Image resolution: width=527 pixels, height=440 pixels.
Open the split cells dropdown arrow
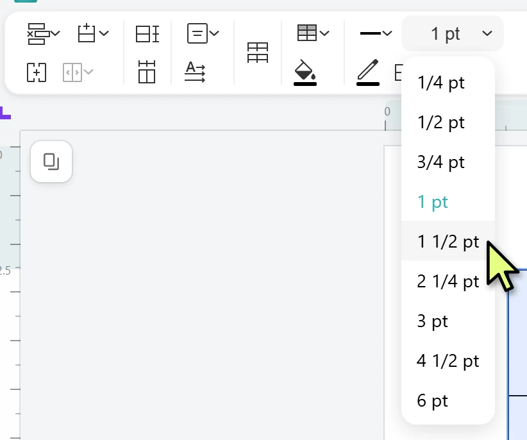coord(88,72)
